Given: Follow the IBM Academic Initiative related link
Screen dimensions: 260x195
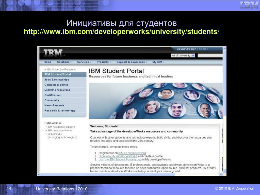Looking at the screenshot, I should coord(61,127).
